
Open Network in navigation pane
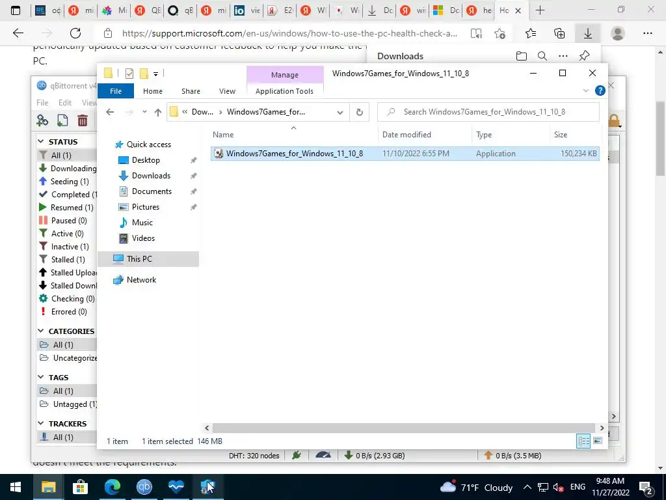tap(141, 280)
